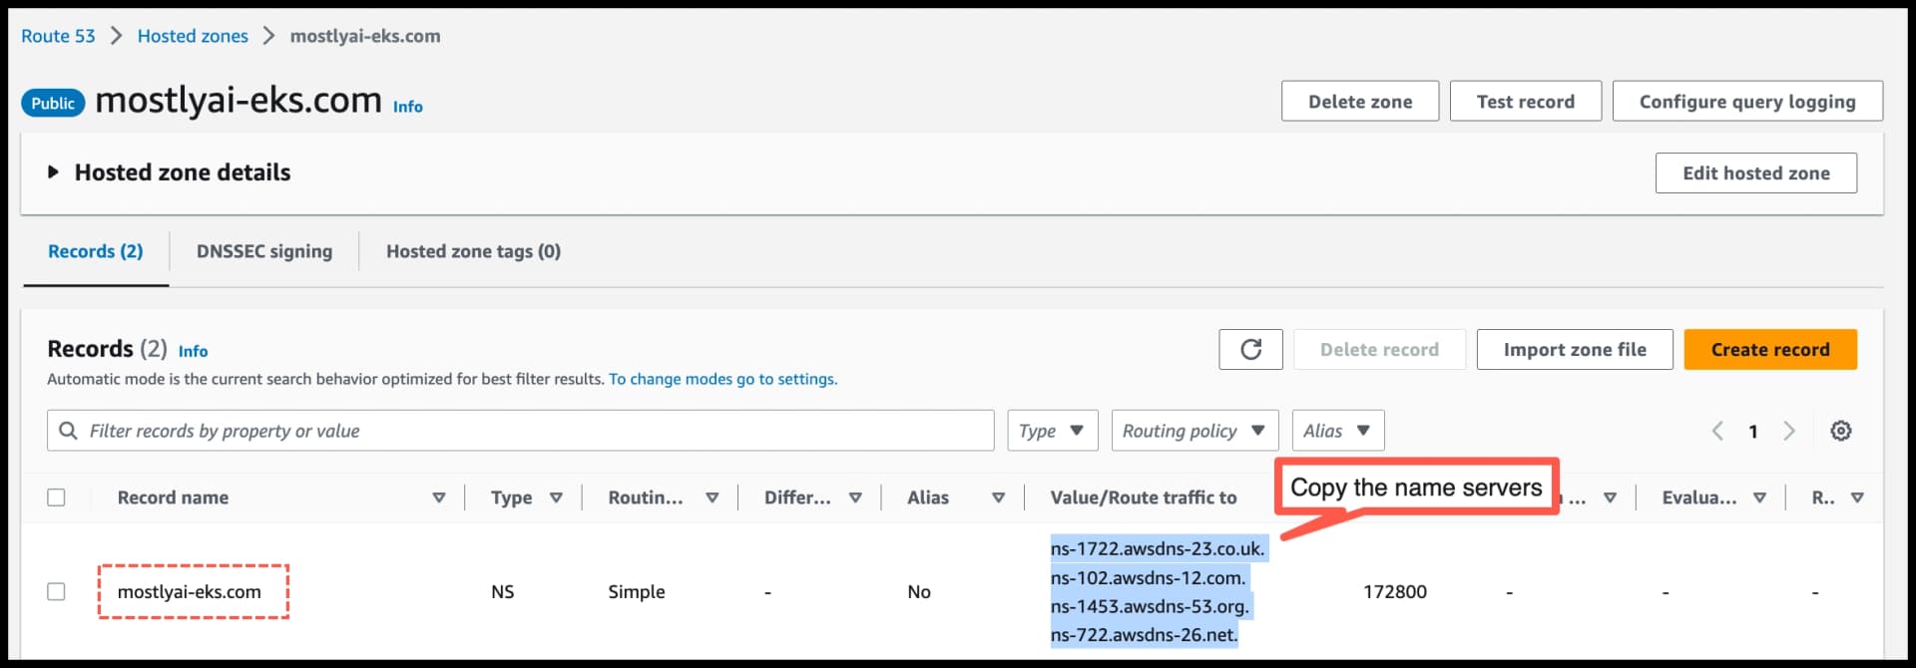The width and height of the screenshot is (1916, 668).
Task: Sort by Type column arrow
Action: 556,498
